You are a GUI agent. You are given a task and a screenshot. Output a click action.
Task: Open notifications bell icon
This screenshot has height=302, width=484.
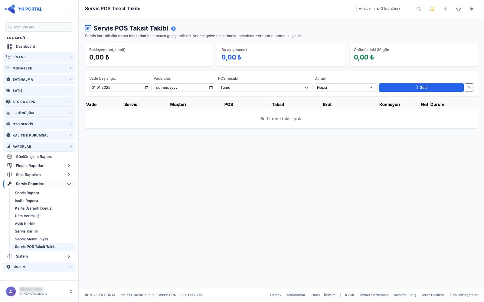432,9
